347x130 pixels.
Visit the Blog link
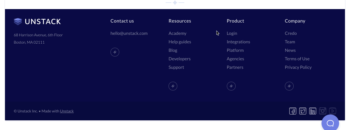click(x=173, y=50)
